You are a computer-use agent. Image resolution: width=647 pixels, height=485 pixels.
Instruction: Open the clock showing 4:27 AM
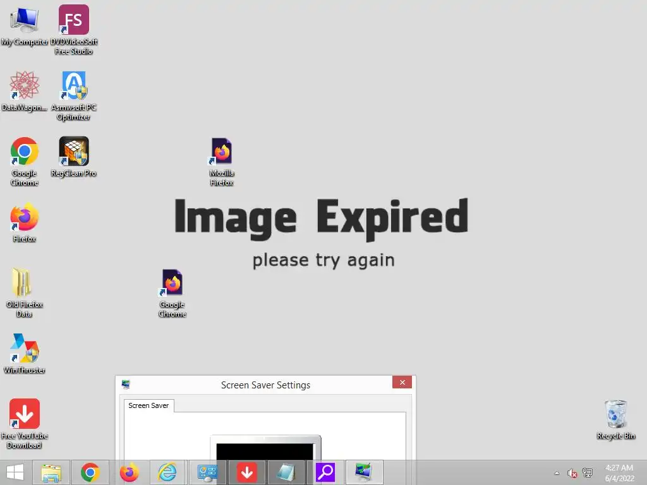619,473
